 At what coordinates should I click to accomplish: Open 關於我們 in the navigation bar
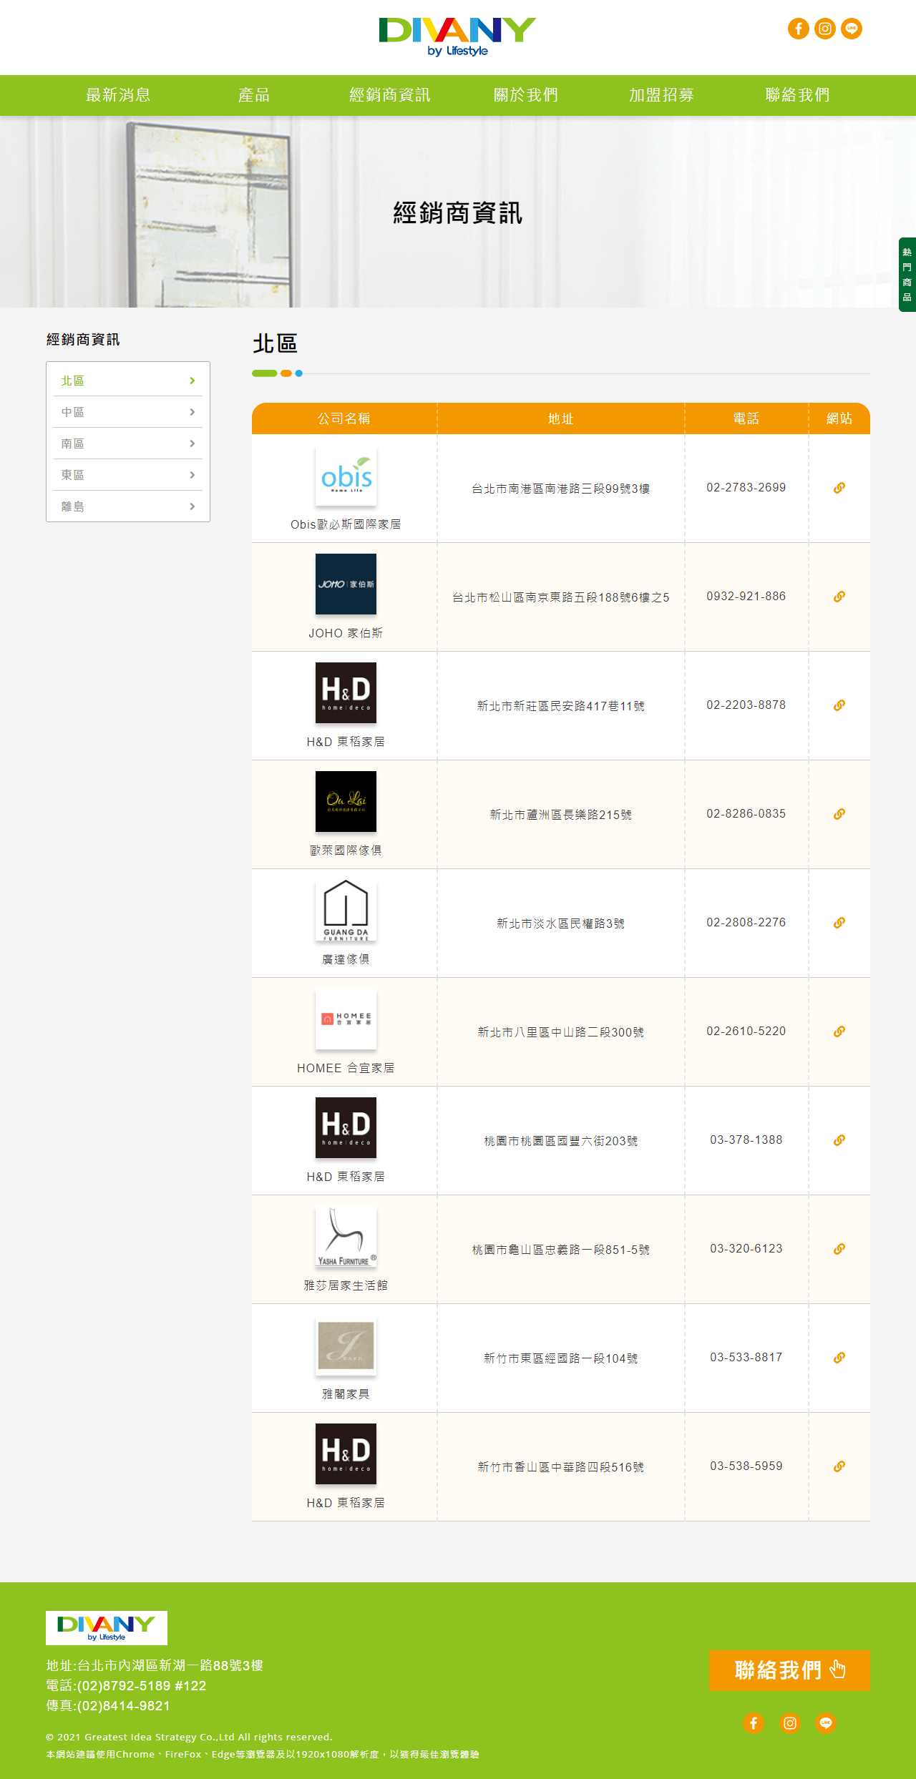tap(526, 95)
